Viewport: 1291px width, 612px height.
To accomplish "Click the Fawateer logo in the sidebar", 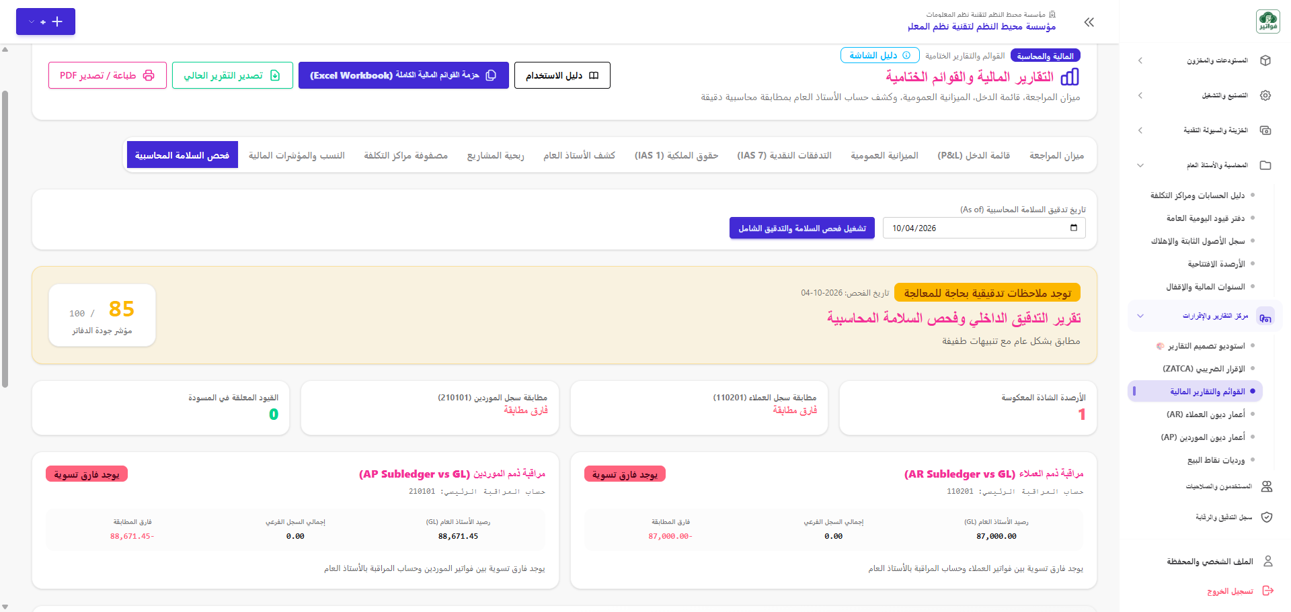I will pos(1267,21).
